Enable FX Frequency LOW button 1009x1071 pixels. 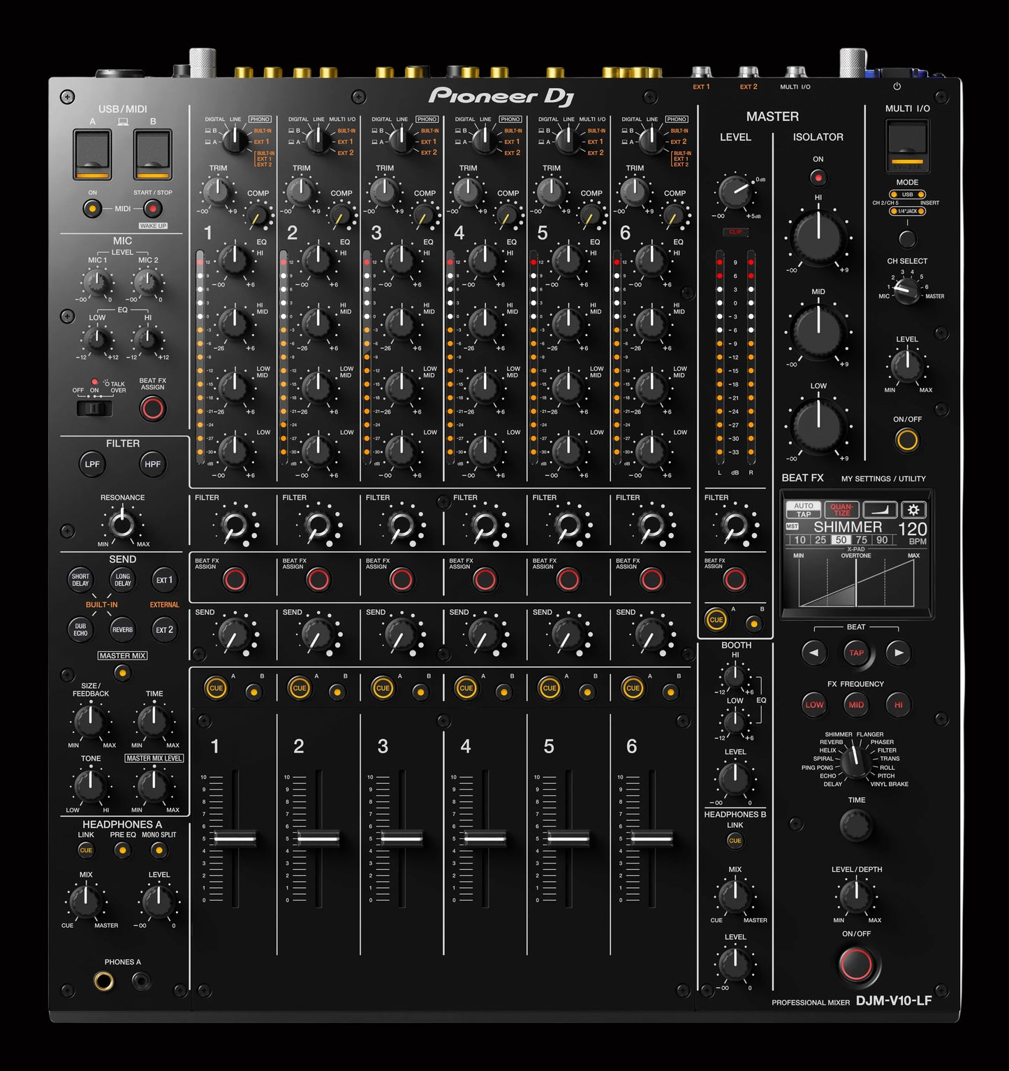(814, 704)
